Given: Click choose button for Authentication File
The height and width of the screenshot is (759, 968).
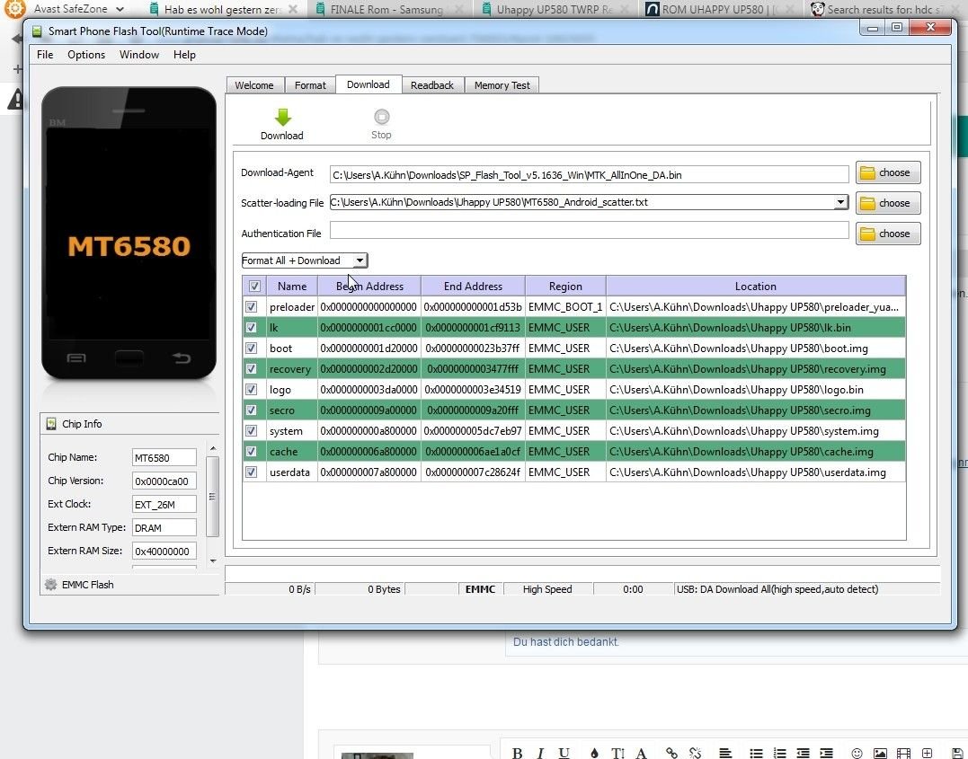Looking at the screenshot, I should tap(888, 234).
